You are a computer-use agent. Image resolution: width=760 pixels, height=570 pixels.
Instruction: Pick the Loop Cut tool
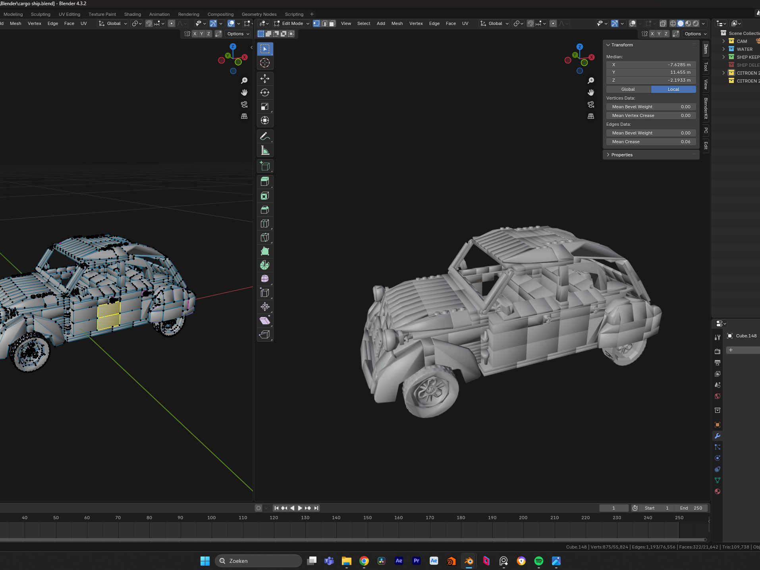(x=265, y=223)
